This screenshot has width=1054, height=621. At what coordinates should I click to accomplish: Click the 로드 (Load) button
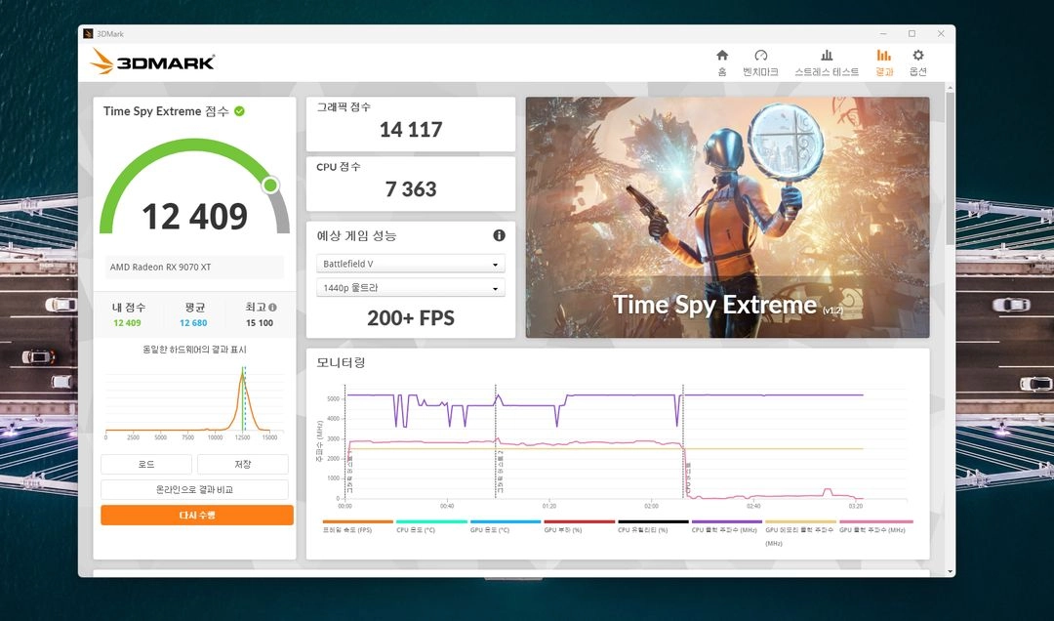pyautogui.click(x=145, y=464)
